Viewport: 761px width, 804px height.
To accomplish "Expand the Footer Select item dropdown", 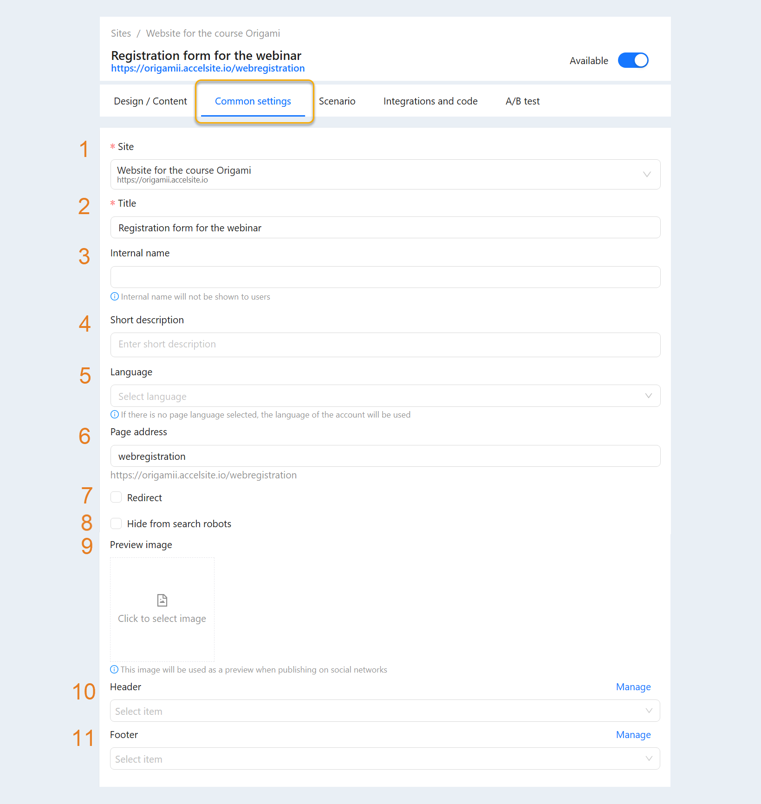I will coord(385,758).
